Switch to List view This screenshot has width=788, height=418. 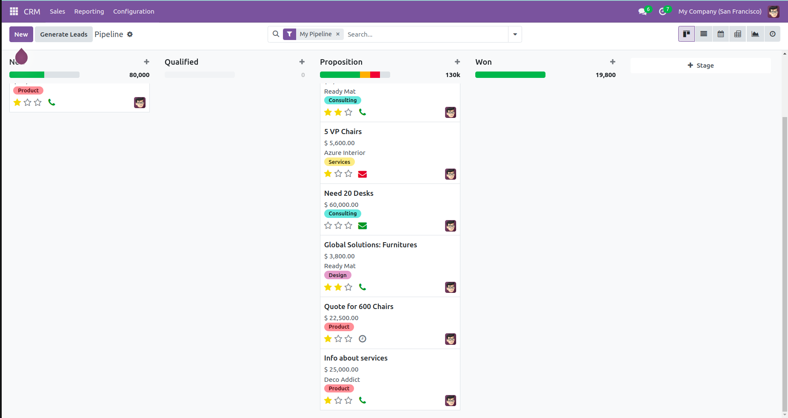pos(704,34)
